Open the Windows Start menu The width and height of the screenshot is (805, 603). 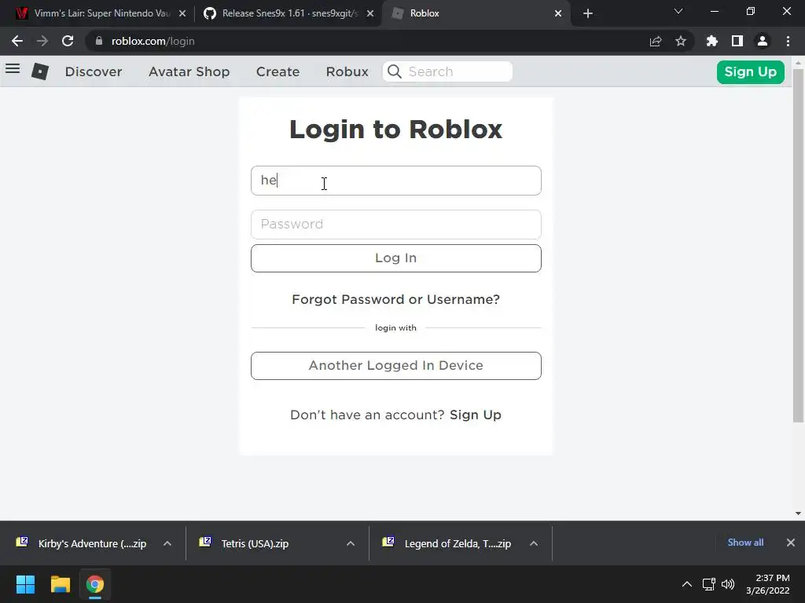coord(25,584)
